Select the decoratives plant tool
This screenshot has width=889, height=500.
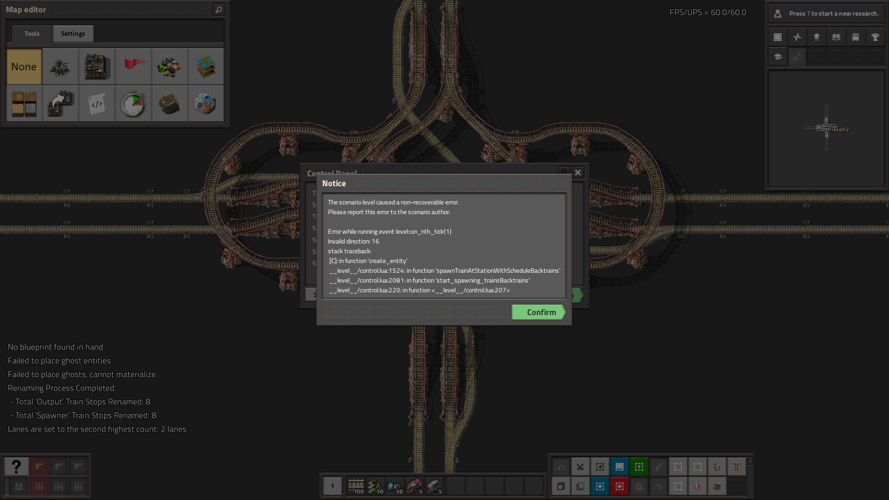(x=61, y=66)
